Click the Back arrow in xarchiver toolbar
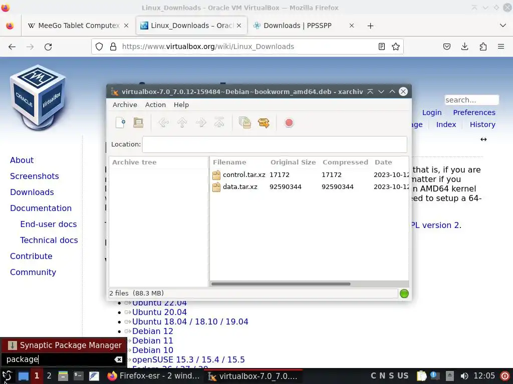 (164, 123)
